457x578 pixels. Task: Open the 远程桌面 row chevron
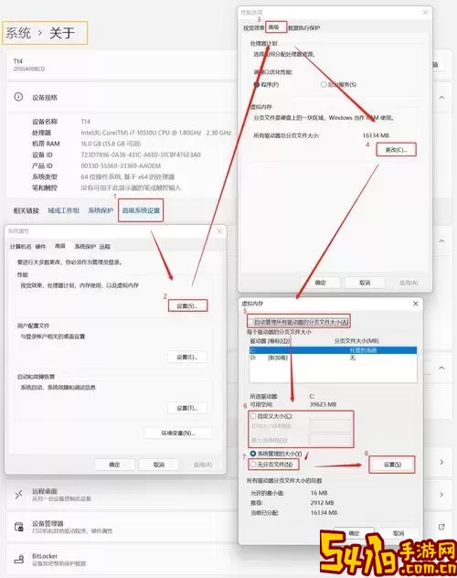441,495
